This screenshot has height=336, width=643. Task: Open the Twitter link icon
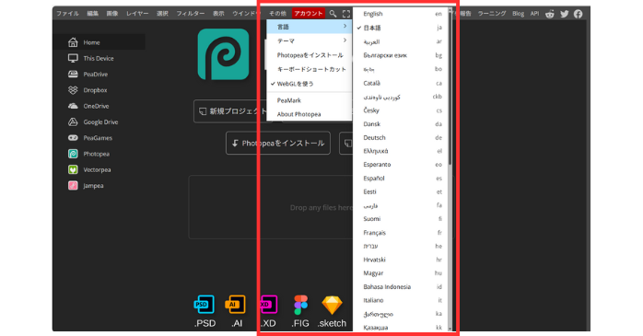pos(565,14)
